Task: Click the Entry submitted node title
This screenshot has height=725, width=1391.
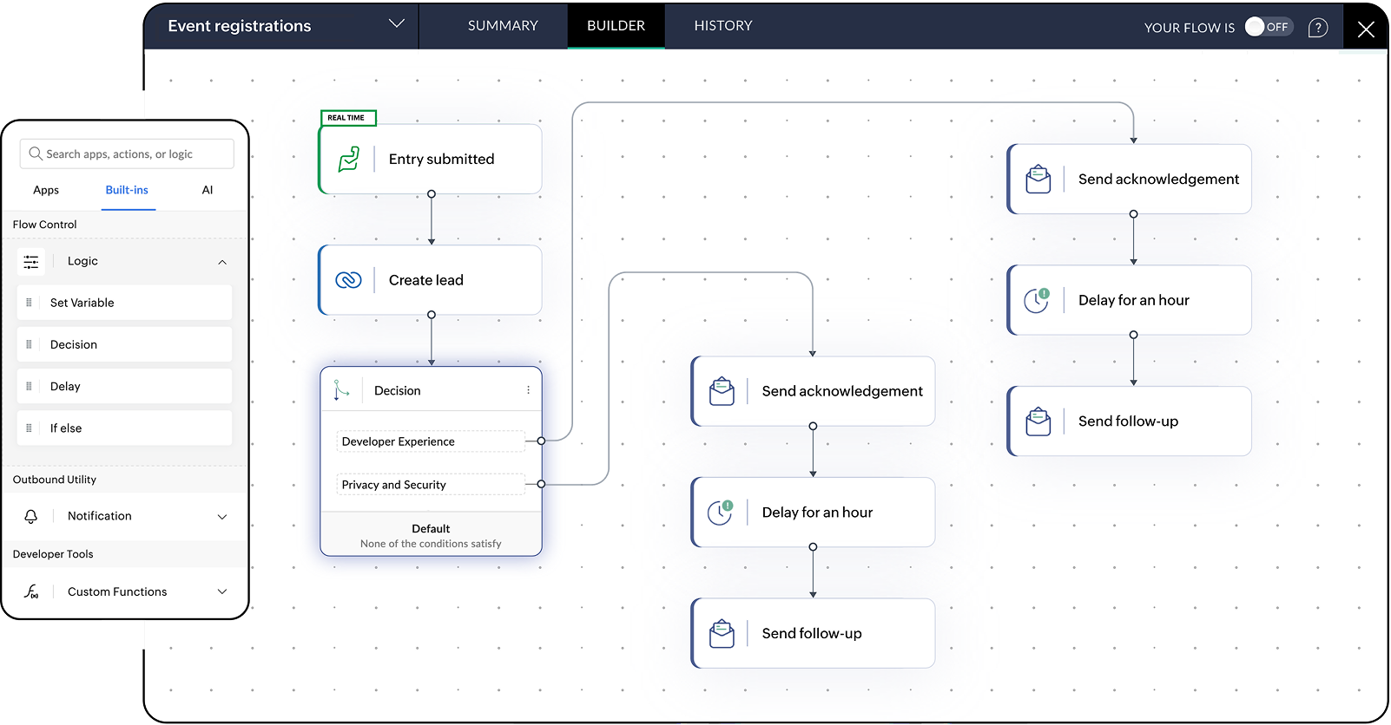Action: 441,160
